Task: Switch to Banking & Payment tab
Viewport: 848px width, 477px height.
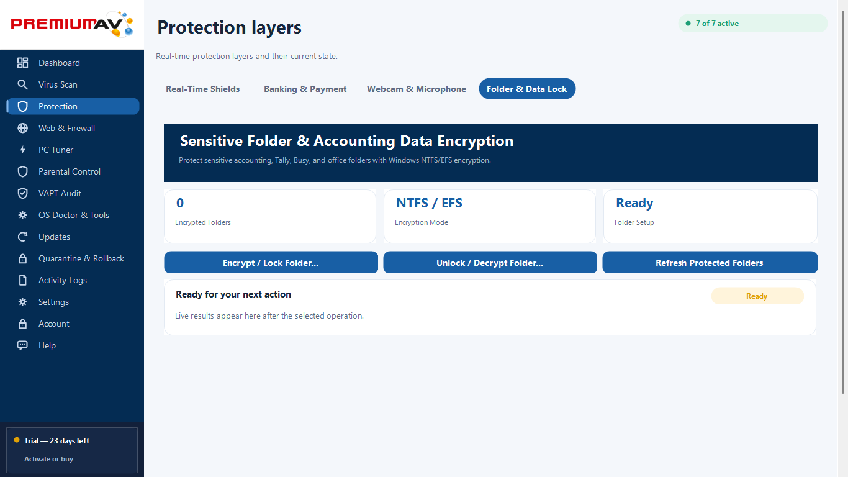Action: point(305,89)
